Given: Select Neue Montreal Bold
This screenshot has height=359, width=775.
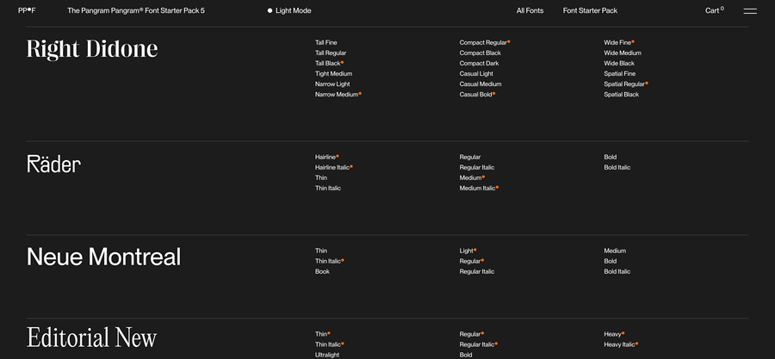Looking at the screenshot, I should click(610, 261).
